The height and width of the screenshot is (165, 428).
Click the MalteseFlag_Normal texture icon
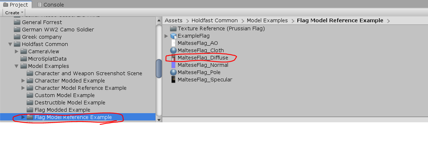(x=173, y=65)
